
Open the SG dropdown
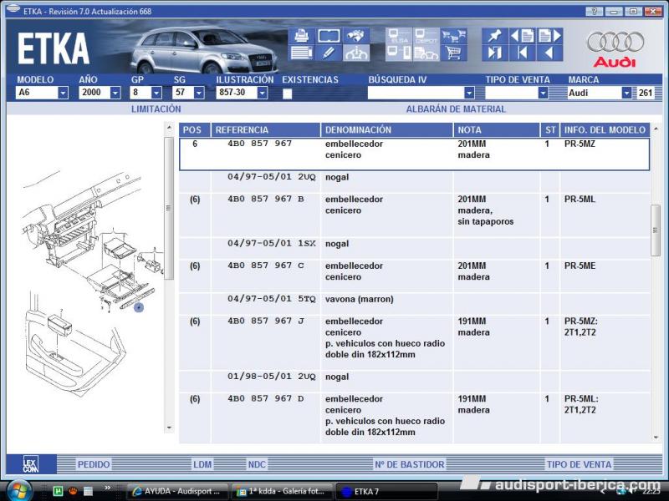coord(199,93)
